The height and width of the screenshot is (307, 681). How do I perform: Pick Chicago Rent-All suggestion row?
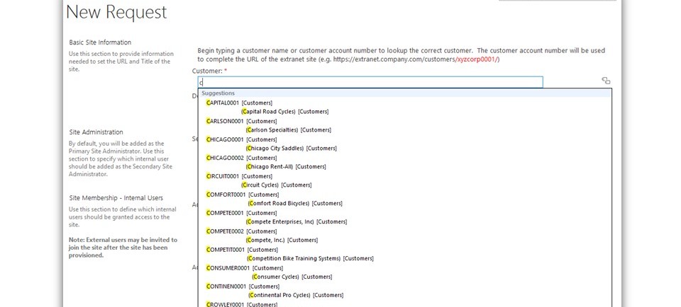pyautogui.click(x=285, y=167)
